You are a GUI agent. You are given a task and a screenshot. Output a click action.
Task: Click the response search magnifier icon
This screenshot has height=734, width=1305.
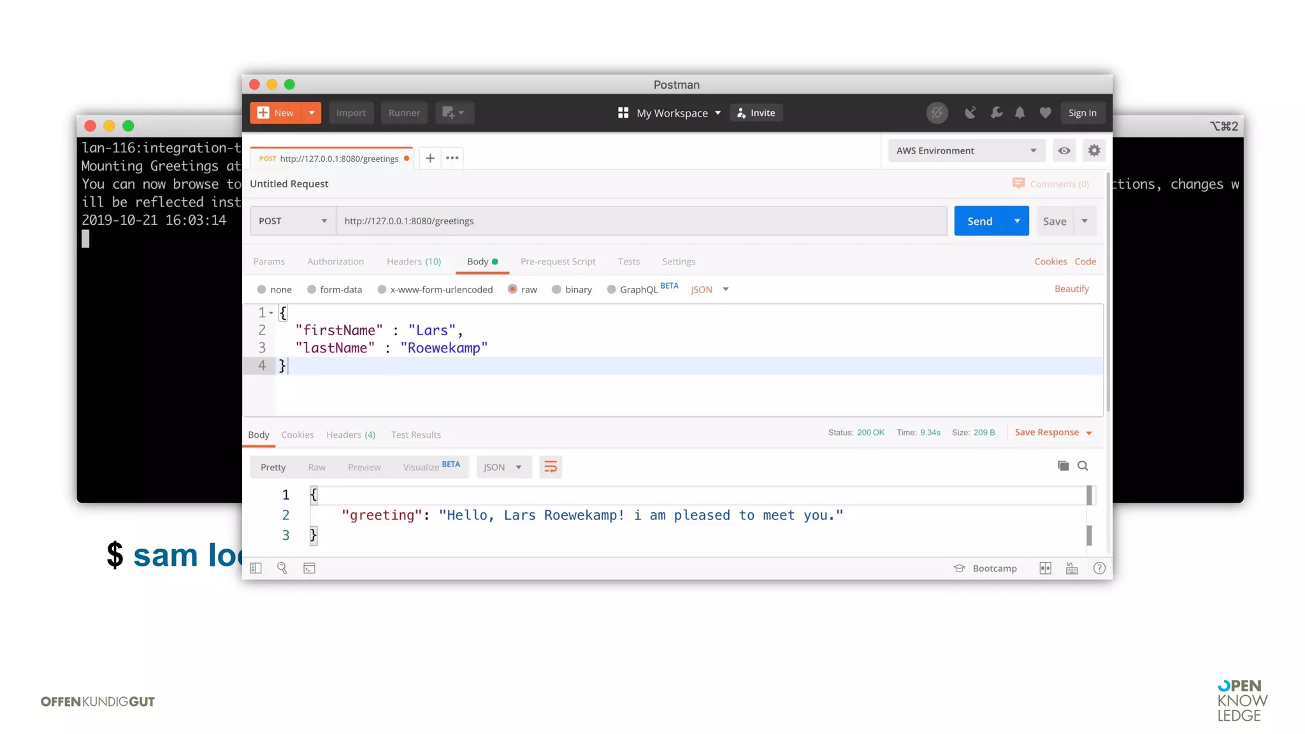click(x=1083, y=466)
